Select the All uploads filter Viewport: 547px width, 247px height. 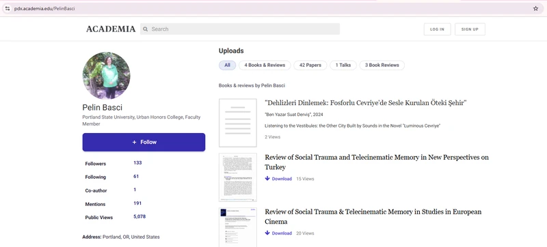(228, 65)
